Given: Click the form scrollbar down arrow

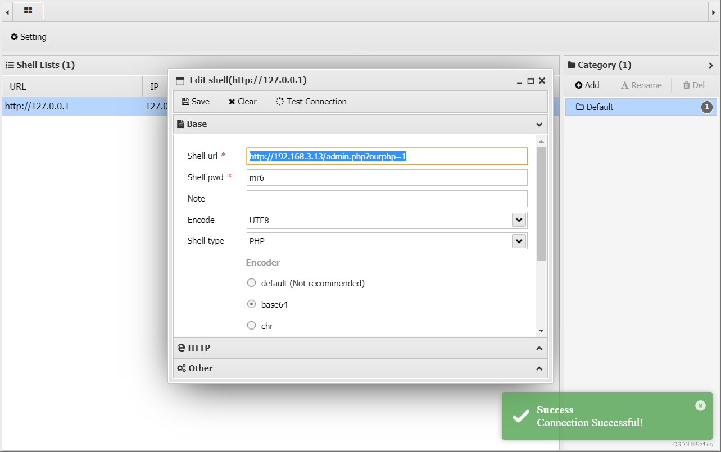Looking at the screenshot, I should [541, 331].
